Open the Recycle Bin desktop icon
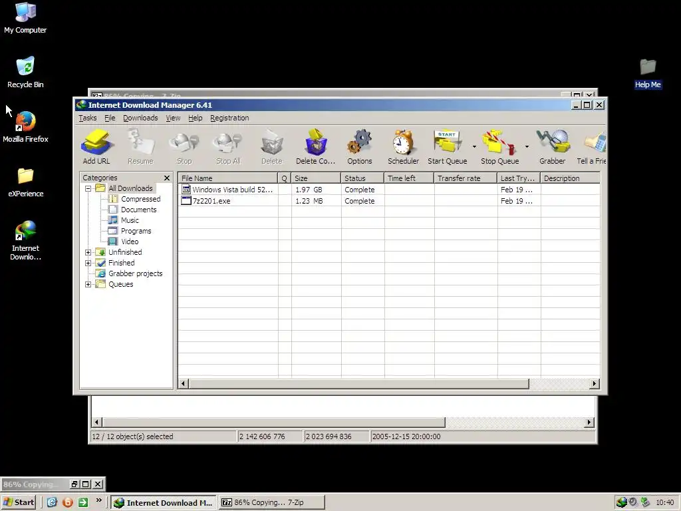This screenshot has width=681, height=511. 25,72
